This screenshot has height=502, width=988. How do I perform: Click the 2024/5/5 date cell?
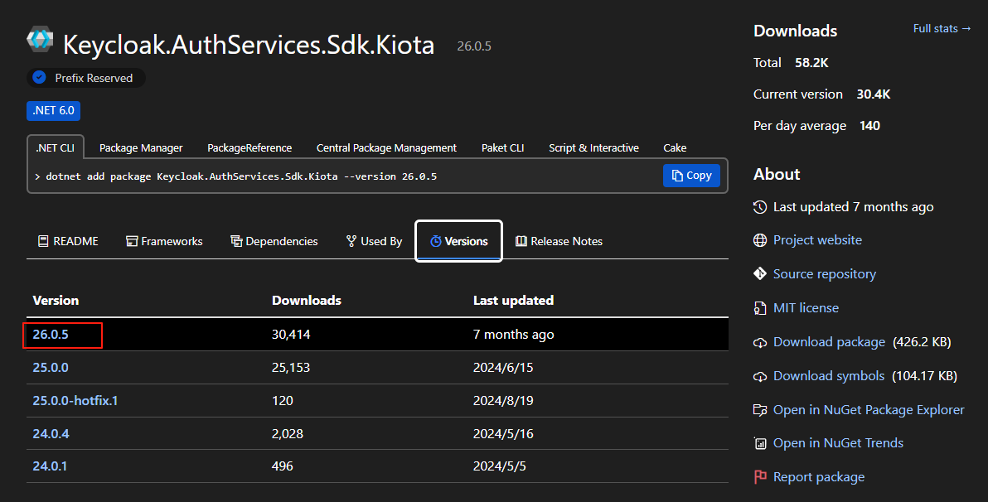[x=499, y=466]
